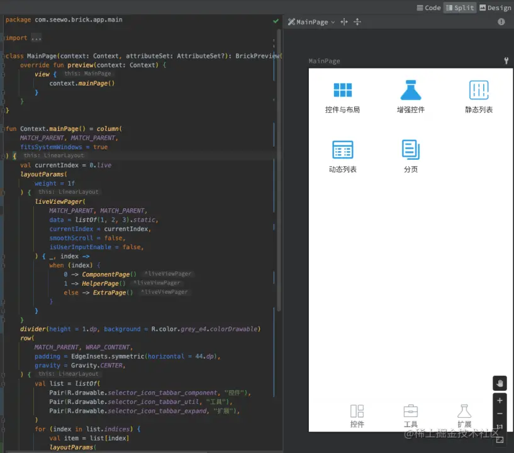This screenshot has height=453, width=514.
Task: Click the warning indicator in preview toolbar
Action: click(501, 22)
